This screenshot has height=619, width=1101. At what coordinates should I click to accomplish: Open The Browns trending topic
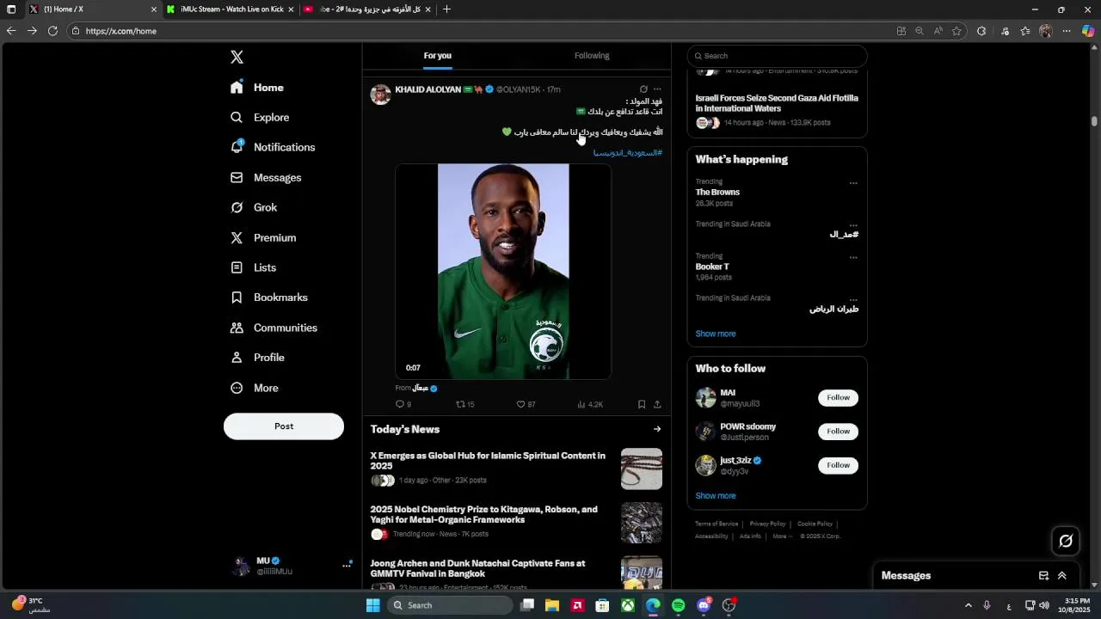(x=717, y=193)
